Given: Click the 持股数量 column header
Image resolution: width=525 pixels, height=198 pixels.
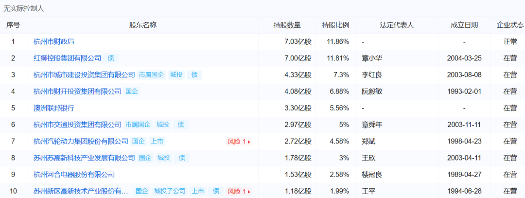Looking at the screenshot, I should tap(287, 25).
